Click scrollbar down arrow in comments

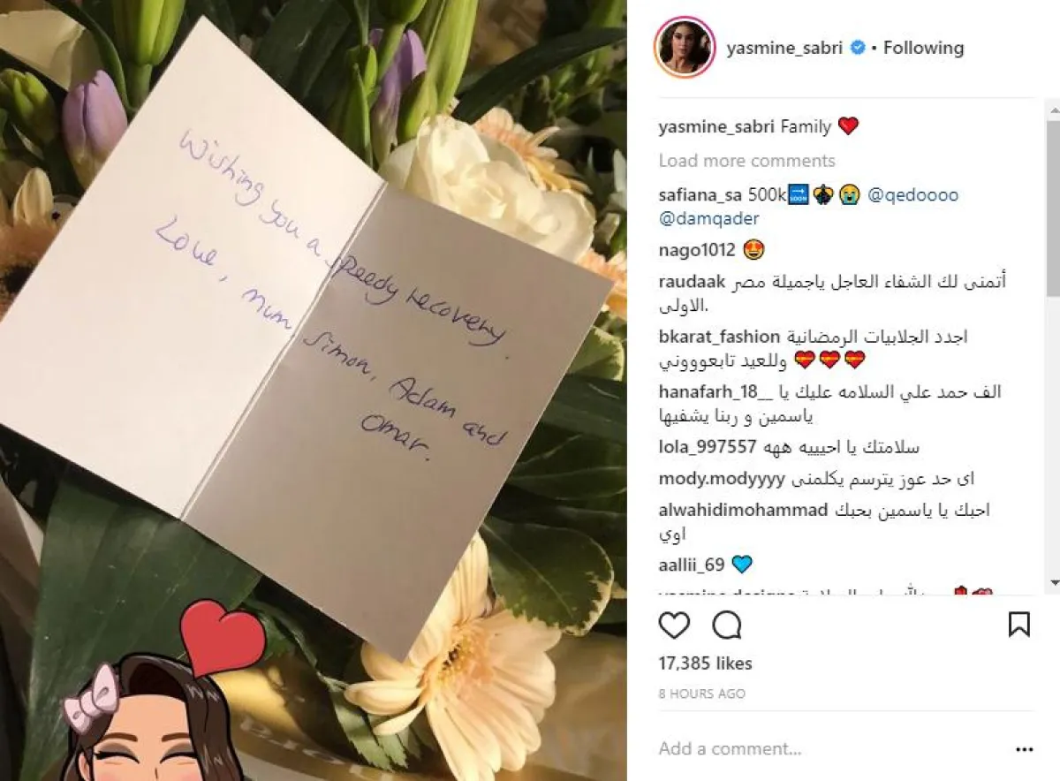(1053, 584)
